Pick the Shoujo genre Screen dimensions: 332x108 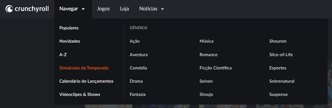(x=206, y=95)
